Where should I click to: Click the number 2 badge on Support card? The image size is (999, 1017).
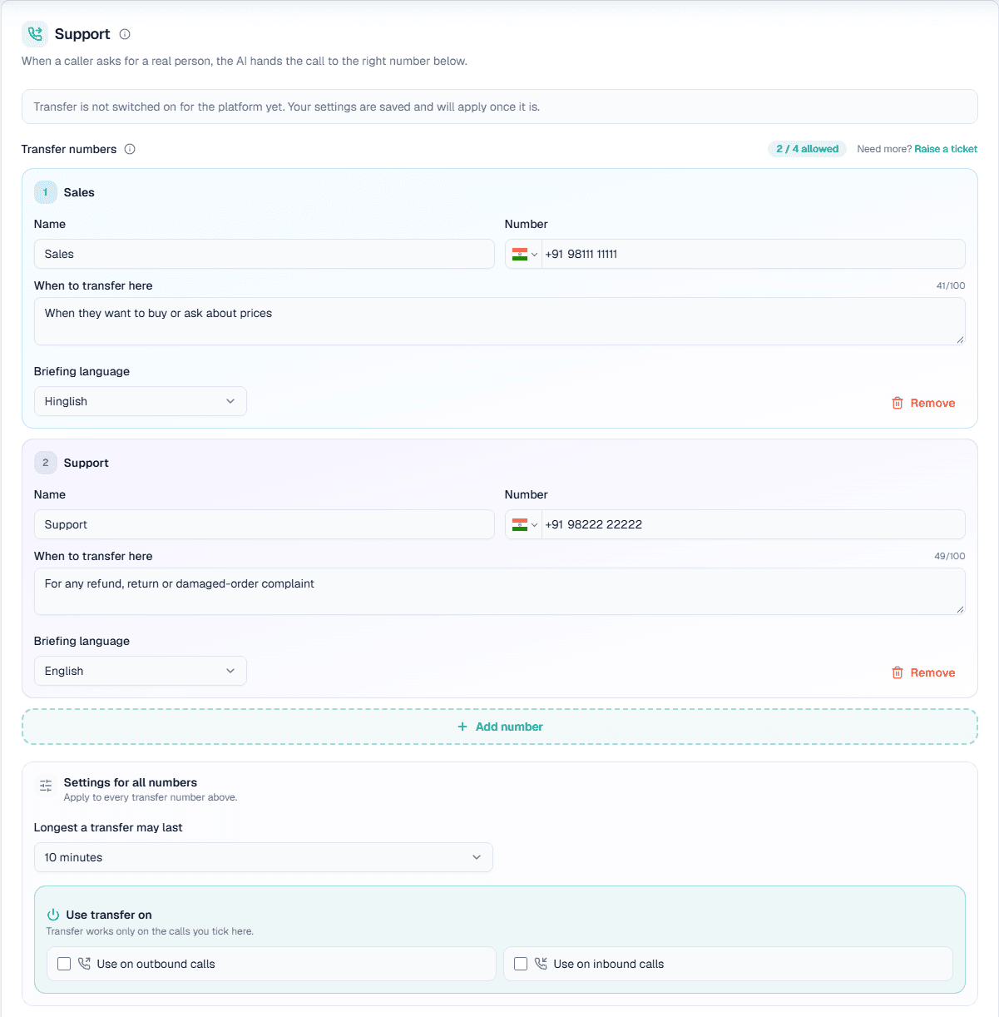pos(46,463)
